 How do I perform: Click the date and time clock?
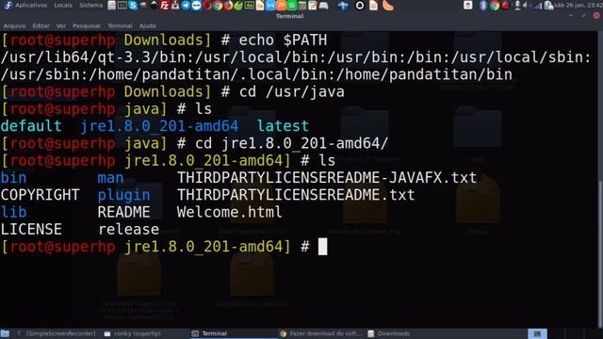click(x=578, y=6)
